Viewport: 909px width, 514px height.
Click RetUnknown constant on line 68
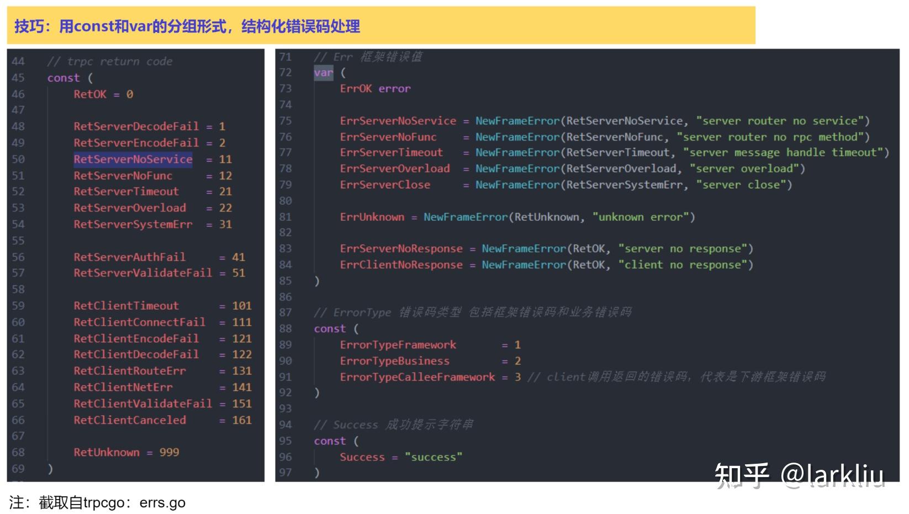(x=107, y=453)
